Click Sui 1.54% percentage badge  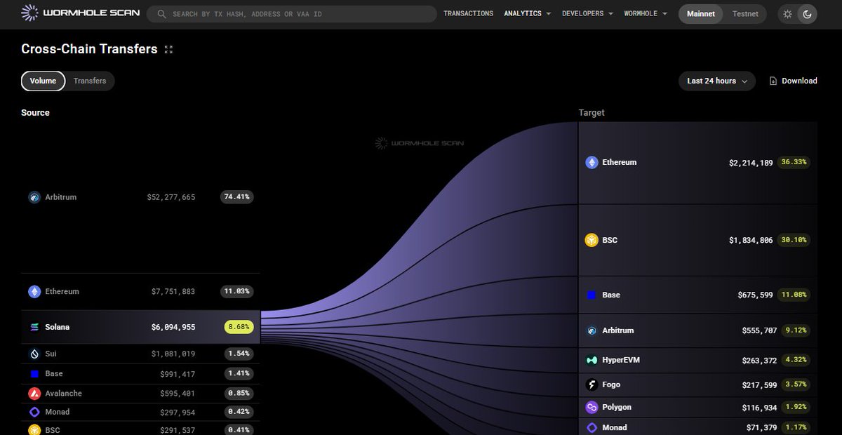point(239,354)
